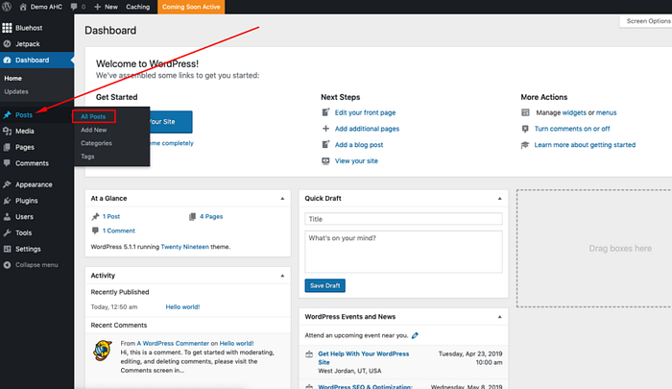
Task: Click graduation cap icon beside Learn more
Action: [525, 145]
